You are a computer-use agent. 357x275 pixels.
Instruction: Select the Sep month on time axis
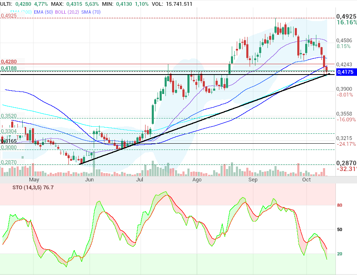tap(253, 180)
